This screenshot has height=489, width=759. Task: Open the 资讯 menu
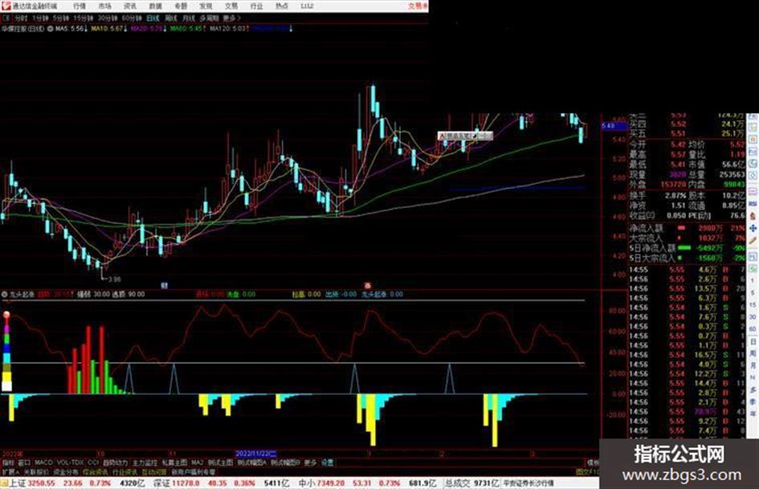130,6
